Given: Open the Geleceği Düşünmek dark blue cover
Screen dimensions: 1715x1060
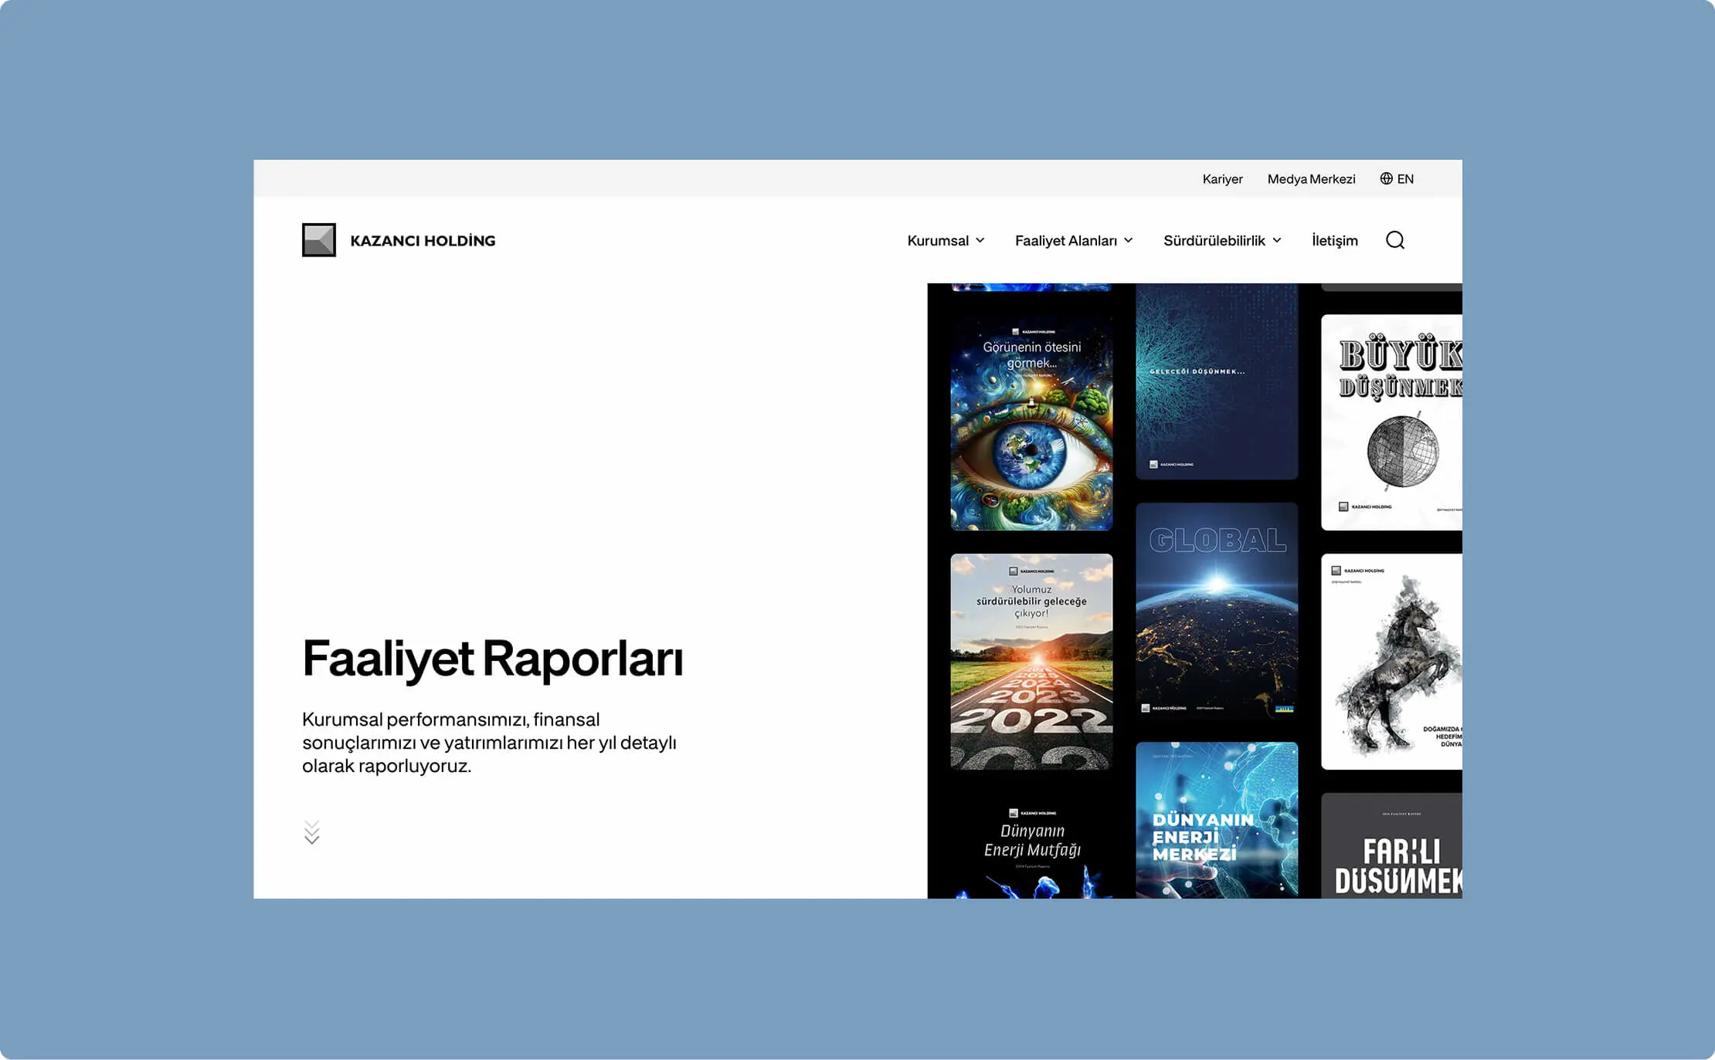Looking at the screenshot, I should (1217, 381).
